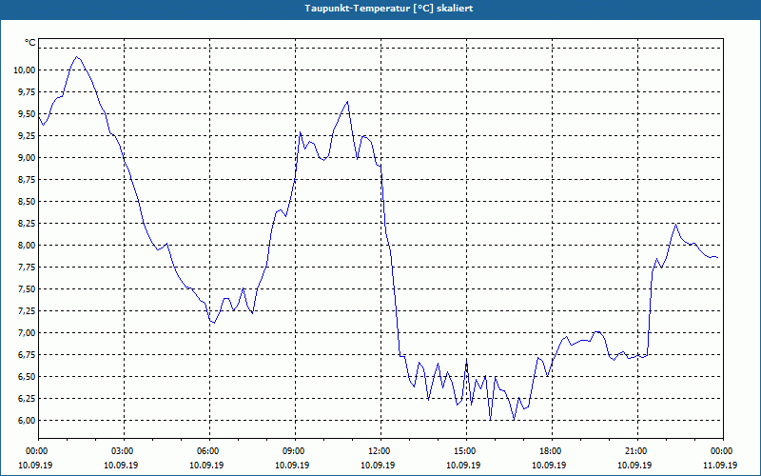Click the 6,00 y-axis value
The height and width of the screenshot is (476, 761).
pos(26,420)
